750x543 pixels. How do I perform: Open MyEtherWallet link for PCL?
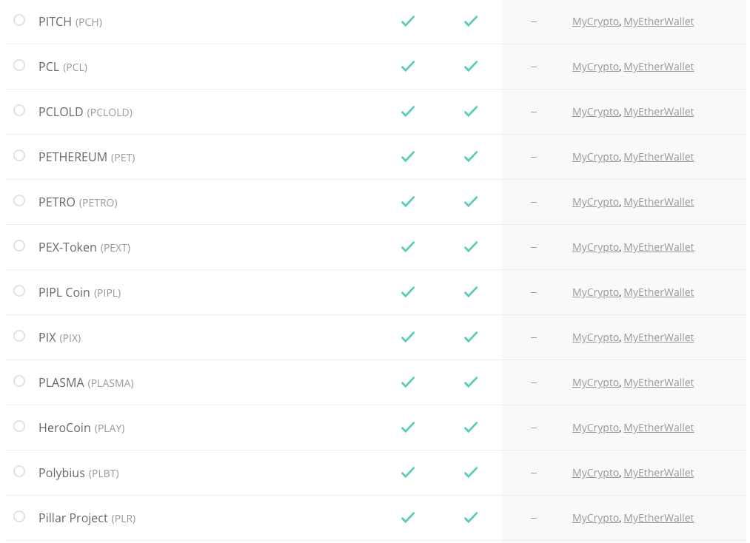coord(658,67)
